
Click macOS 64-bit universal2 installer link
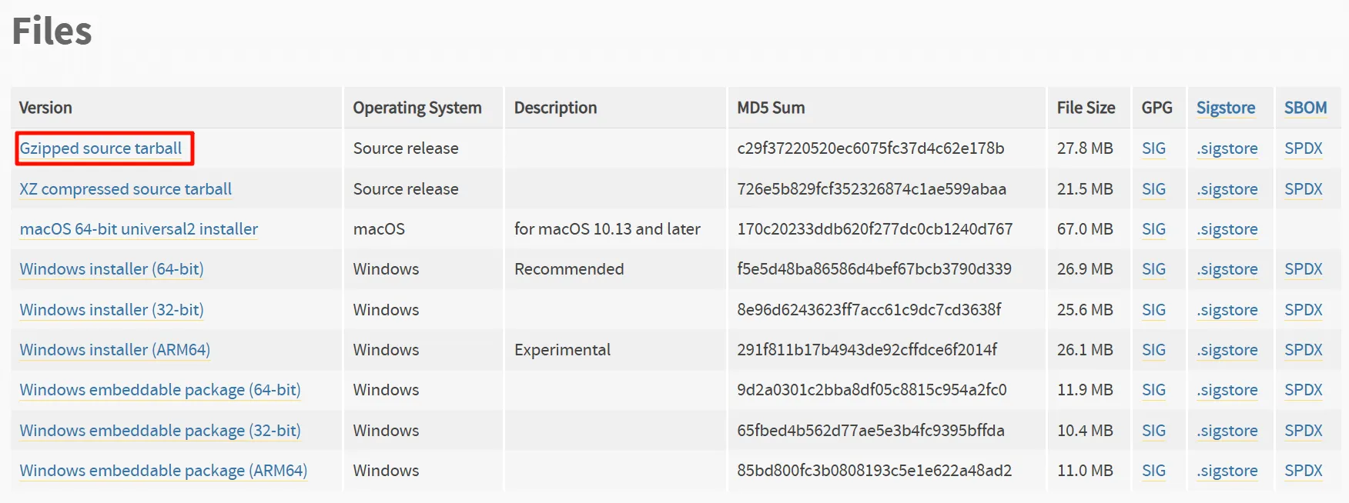[x=139, y=229]
